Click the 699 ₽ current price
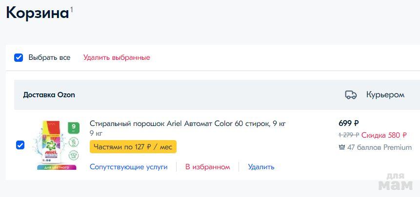This screenshot has height=197, width=420. click(348, 123)
